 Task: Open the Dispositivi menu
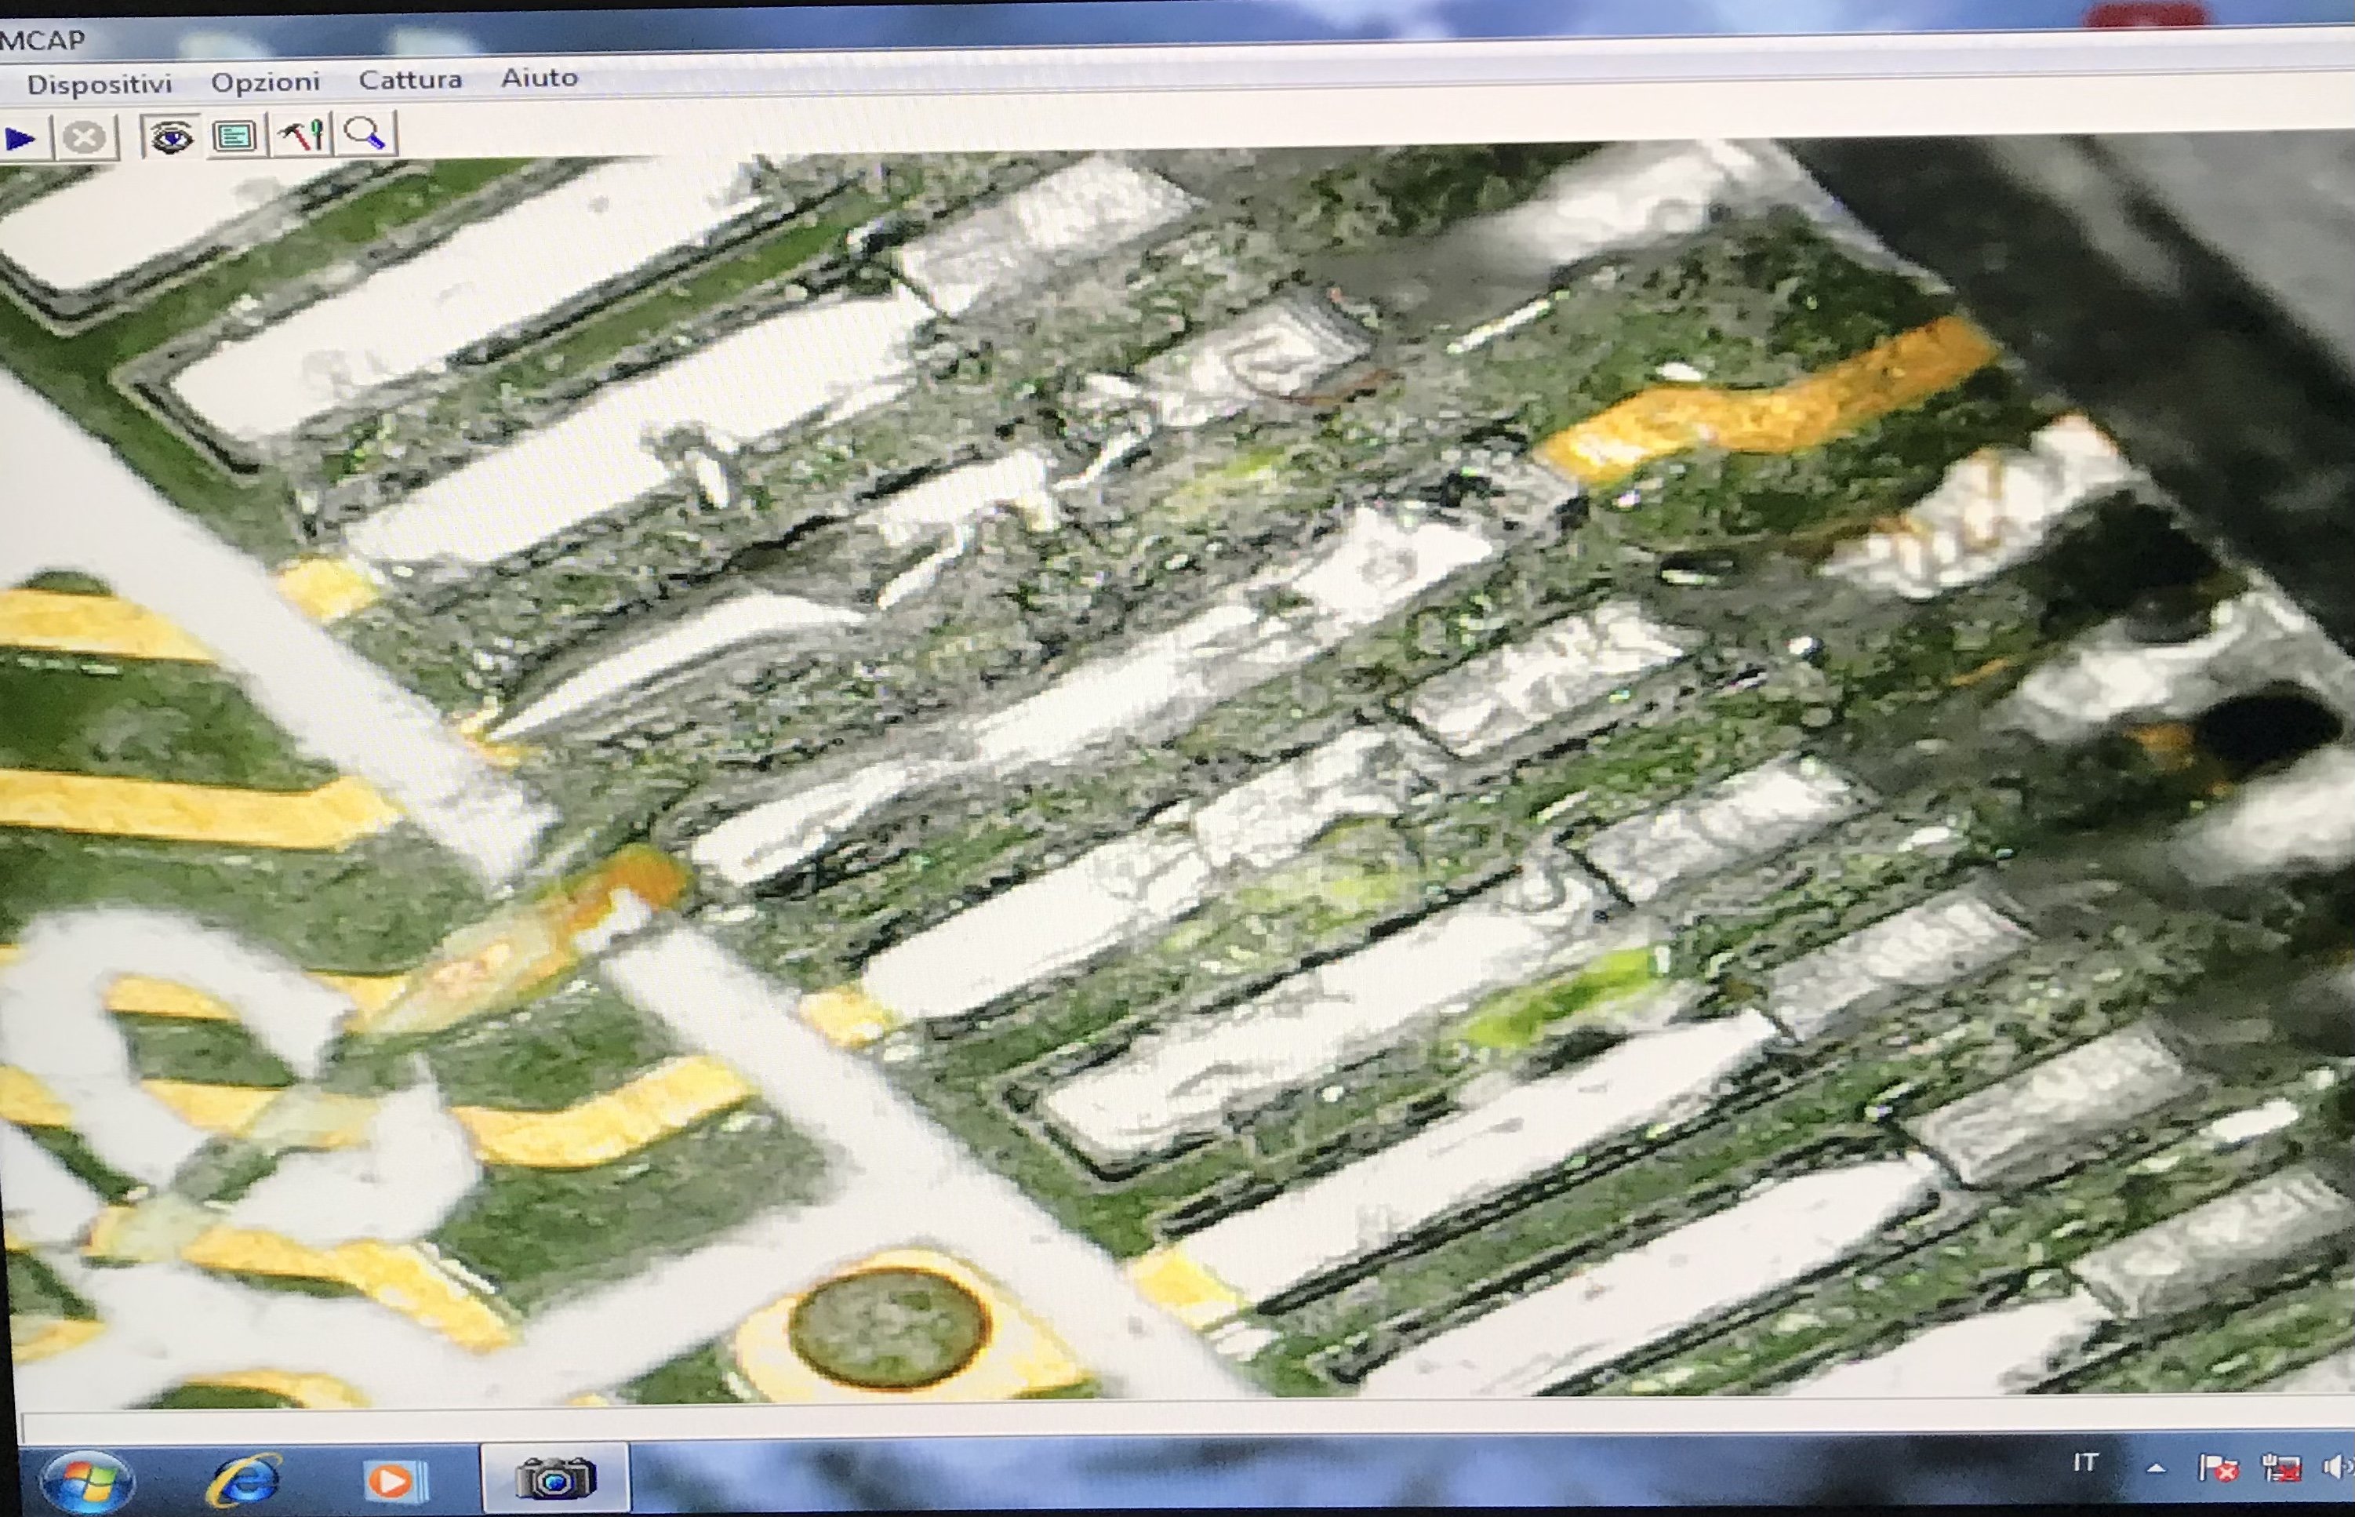click(x=100, y=85)
